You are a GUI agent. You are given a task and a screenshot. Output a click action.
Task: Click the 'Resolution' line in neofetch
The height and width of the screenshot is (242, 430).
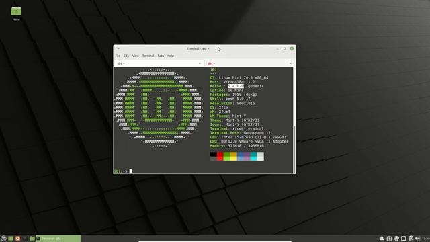tap(232, 103)
